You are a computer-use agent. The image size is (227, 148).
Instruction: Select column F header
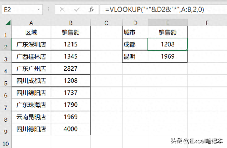(207, 23)
